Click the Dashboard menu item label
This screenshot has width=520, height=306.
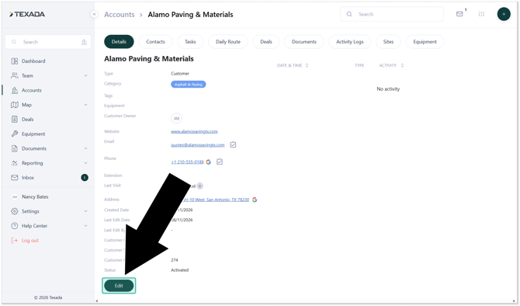point(33,61)
